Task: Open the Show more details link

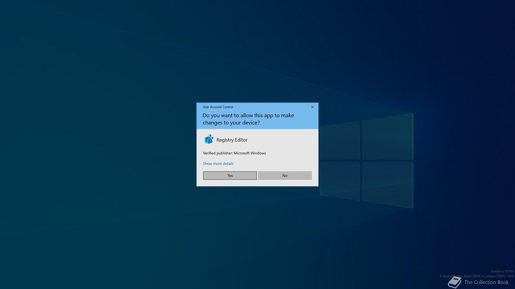Action: pyautogui.click(x=218, y=163)
